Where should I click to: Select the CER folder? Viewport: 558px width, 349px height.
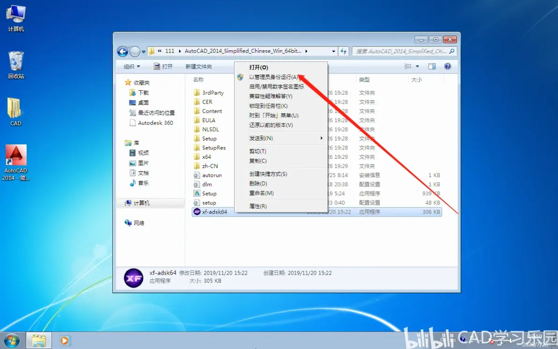203,102
